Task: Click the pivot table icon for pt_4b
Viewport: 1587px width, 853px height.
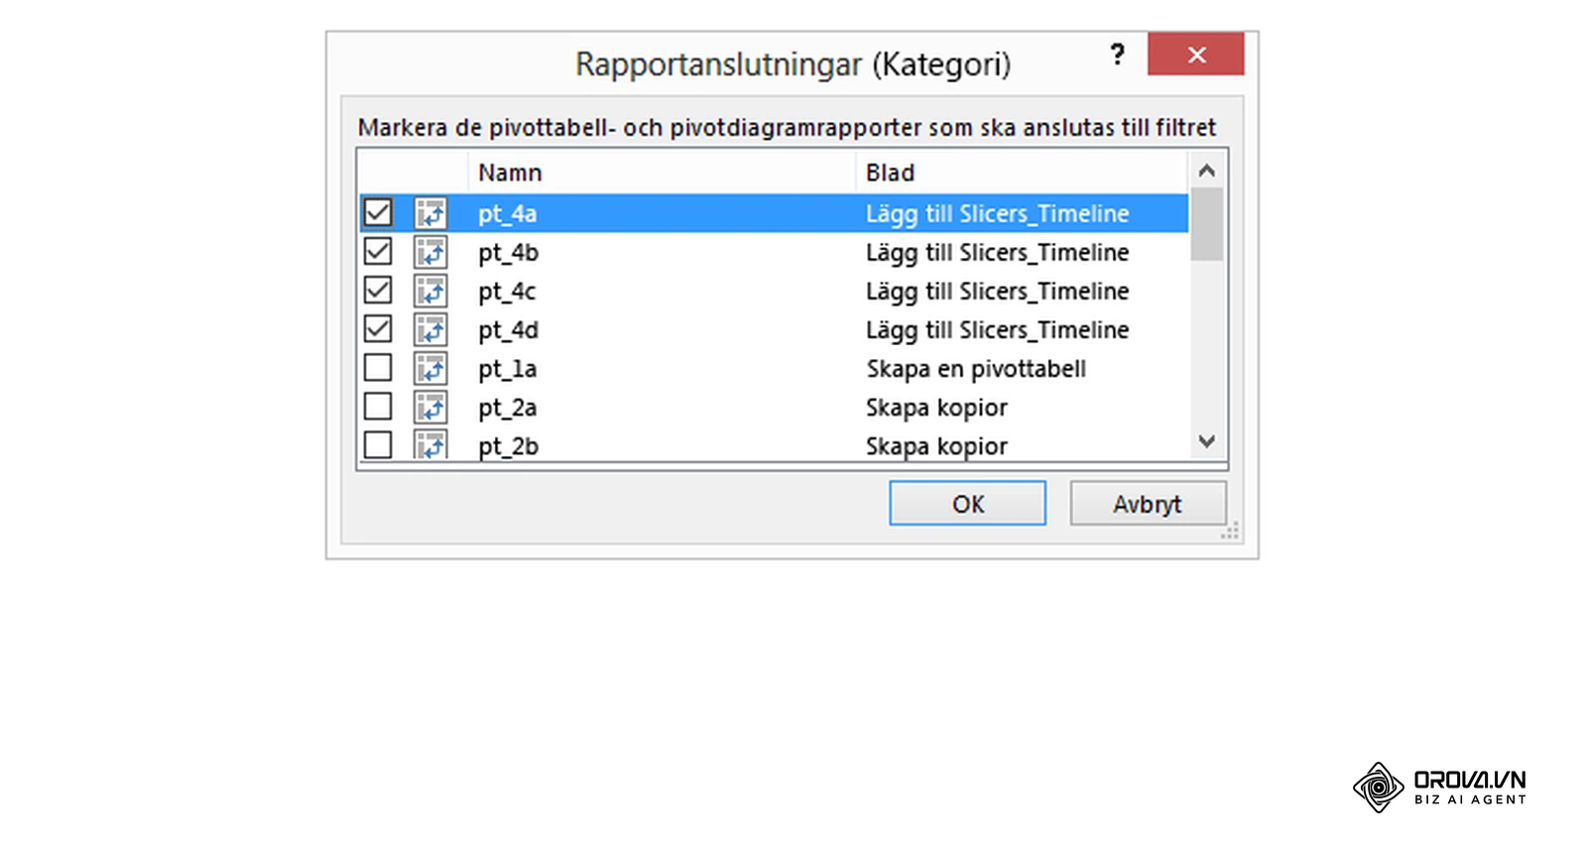Action: (430, 252)
